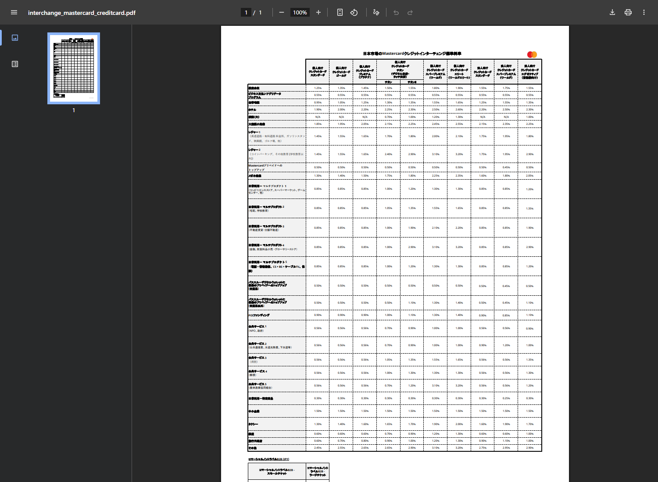This screenshot has height=482, width=658.
Task: Open the More actions three-dot menu
Action: [x=644, y=12]
